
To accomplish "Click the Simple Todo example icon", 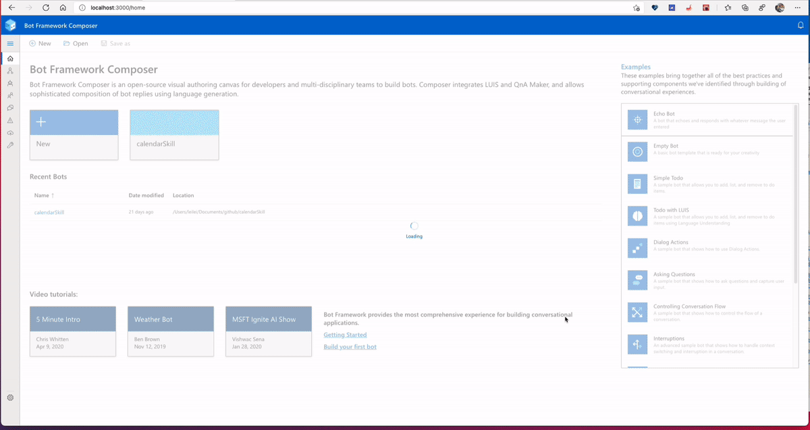I will pos(637,184).
